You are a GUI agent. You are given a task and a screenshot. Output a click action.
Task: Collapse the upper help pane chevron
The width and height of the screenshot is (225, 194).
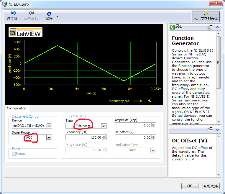[x=217, y=27]
